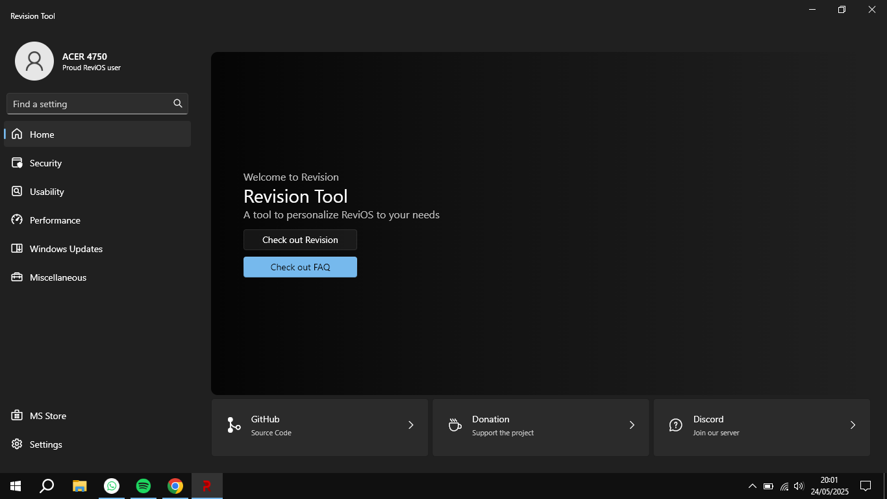The image size is (887, 499).
Task: Click the Proud ReviOS user text
Action: [x=92, y=68]
